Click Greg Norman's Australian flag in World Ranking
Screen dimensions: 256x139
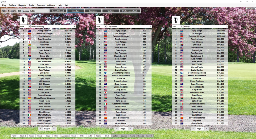pos(29,31)
